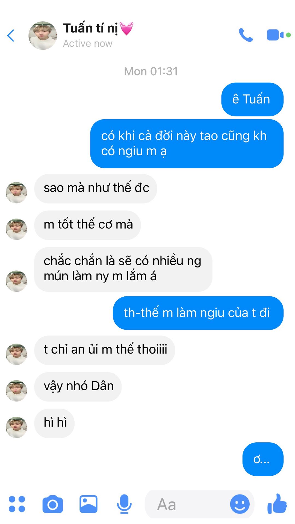Select message 'th-thế m làm ngiu của t đi'
Image resolution: width=295 pixels, height=524 pixels.
point(198,313)
